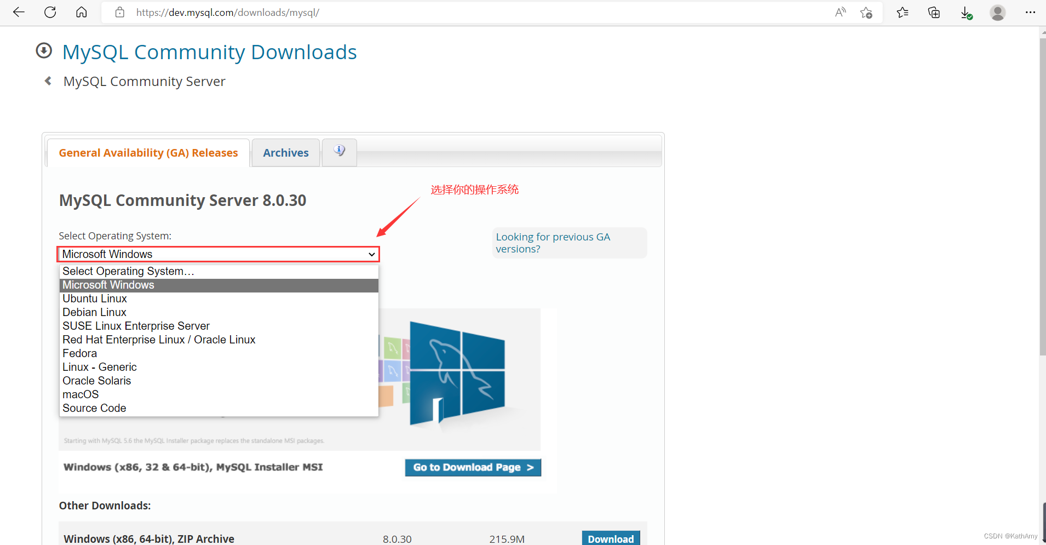Image resolution: width=1046 pixels, height=545 pixels.
Task: Click the site lock icon in address bar
Action: click(120, 12)
